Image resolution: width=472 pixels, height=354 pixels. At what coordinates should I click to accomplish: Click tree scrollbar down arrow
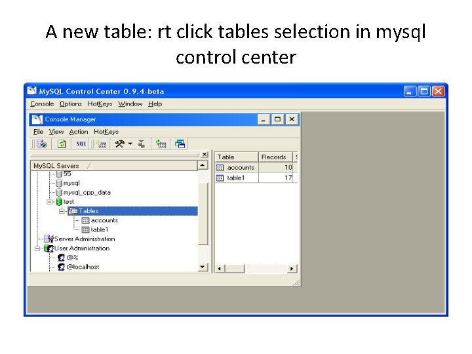203,267
